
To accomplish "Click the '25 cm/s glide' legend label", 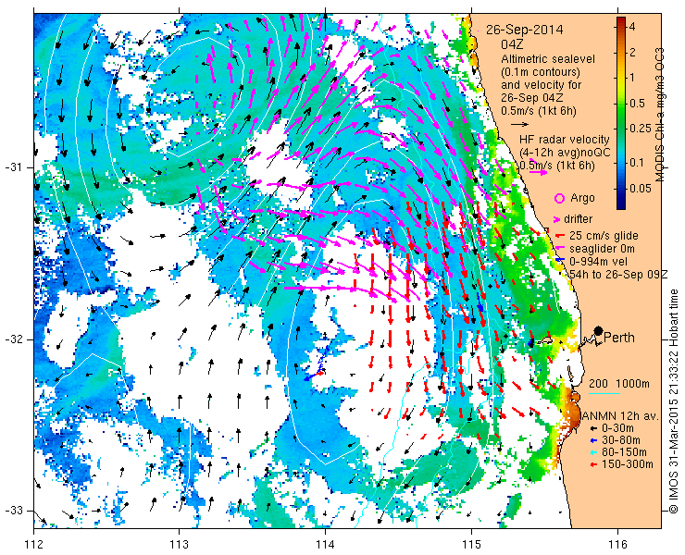I will pyautogui.click(x=604, y=236).
